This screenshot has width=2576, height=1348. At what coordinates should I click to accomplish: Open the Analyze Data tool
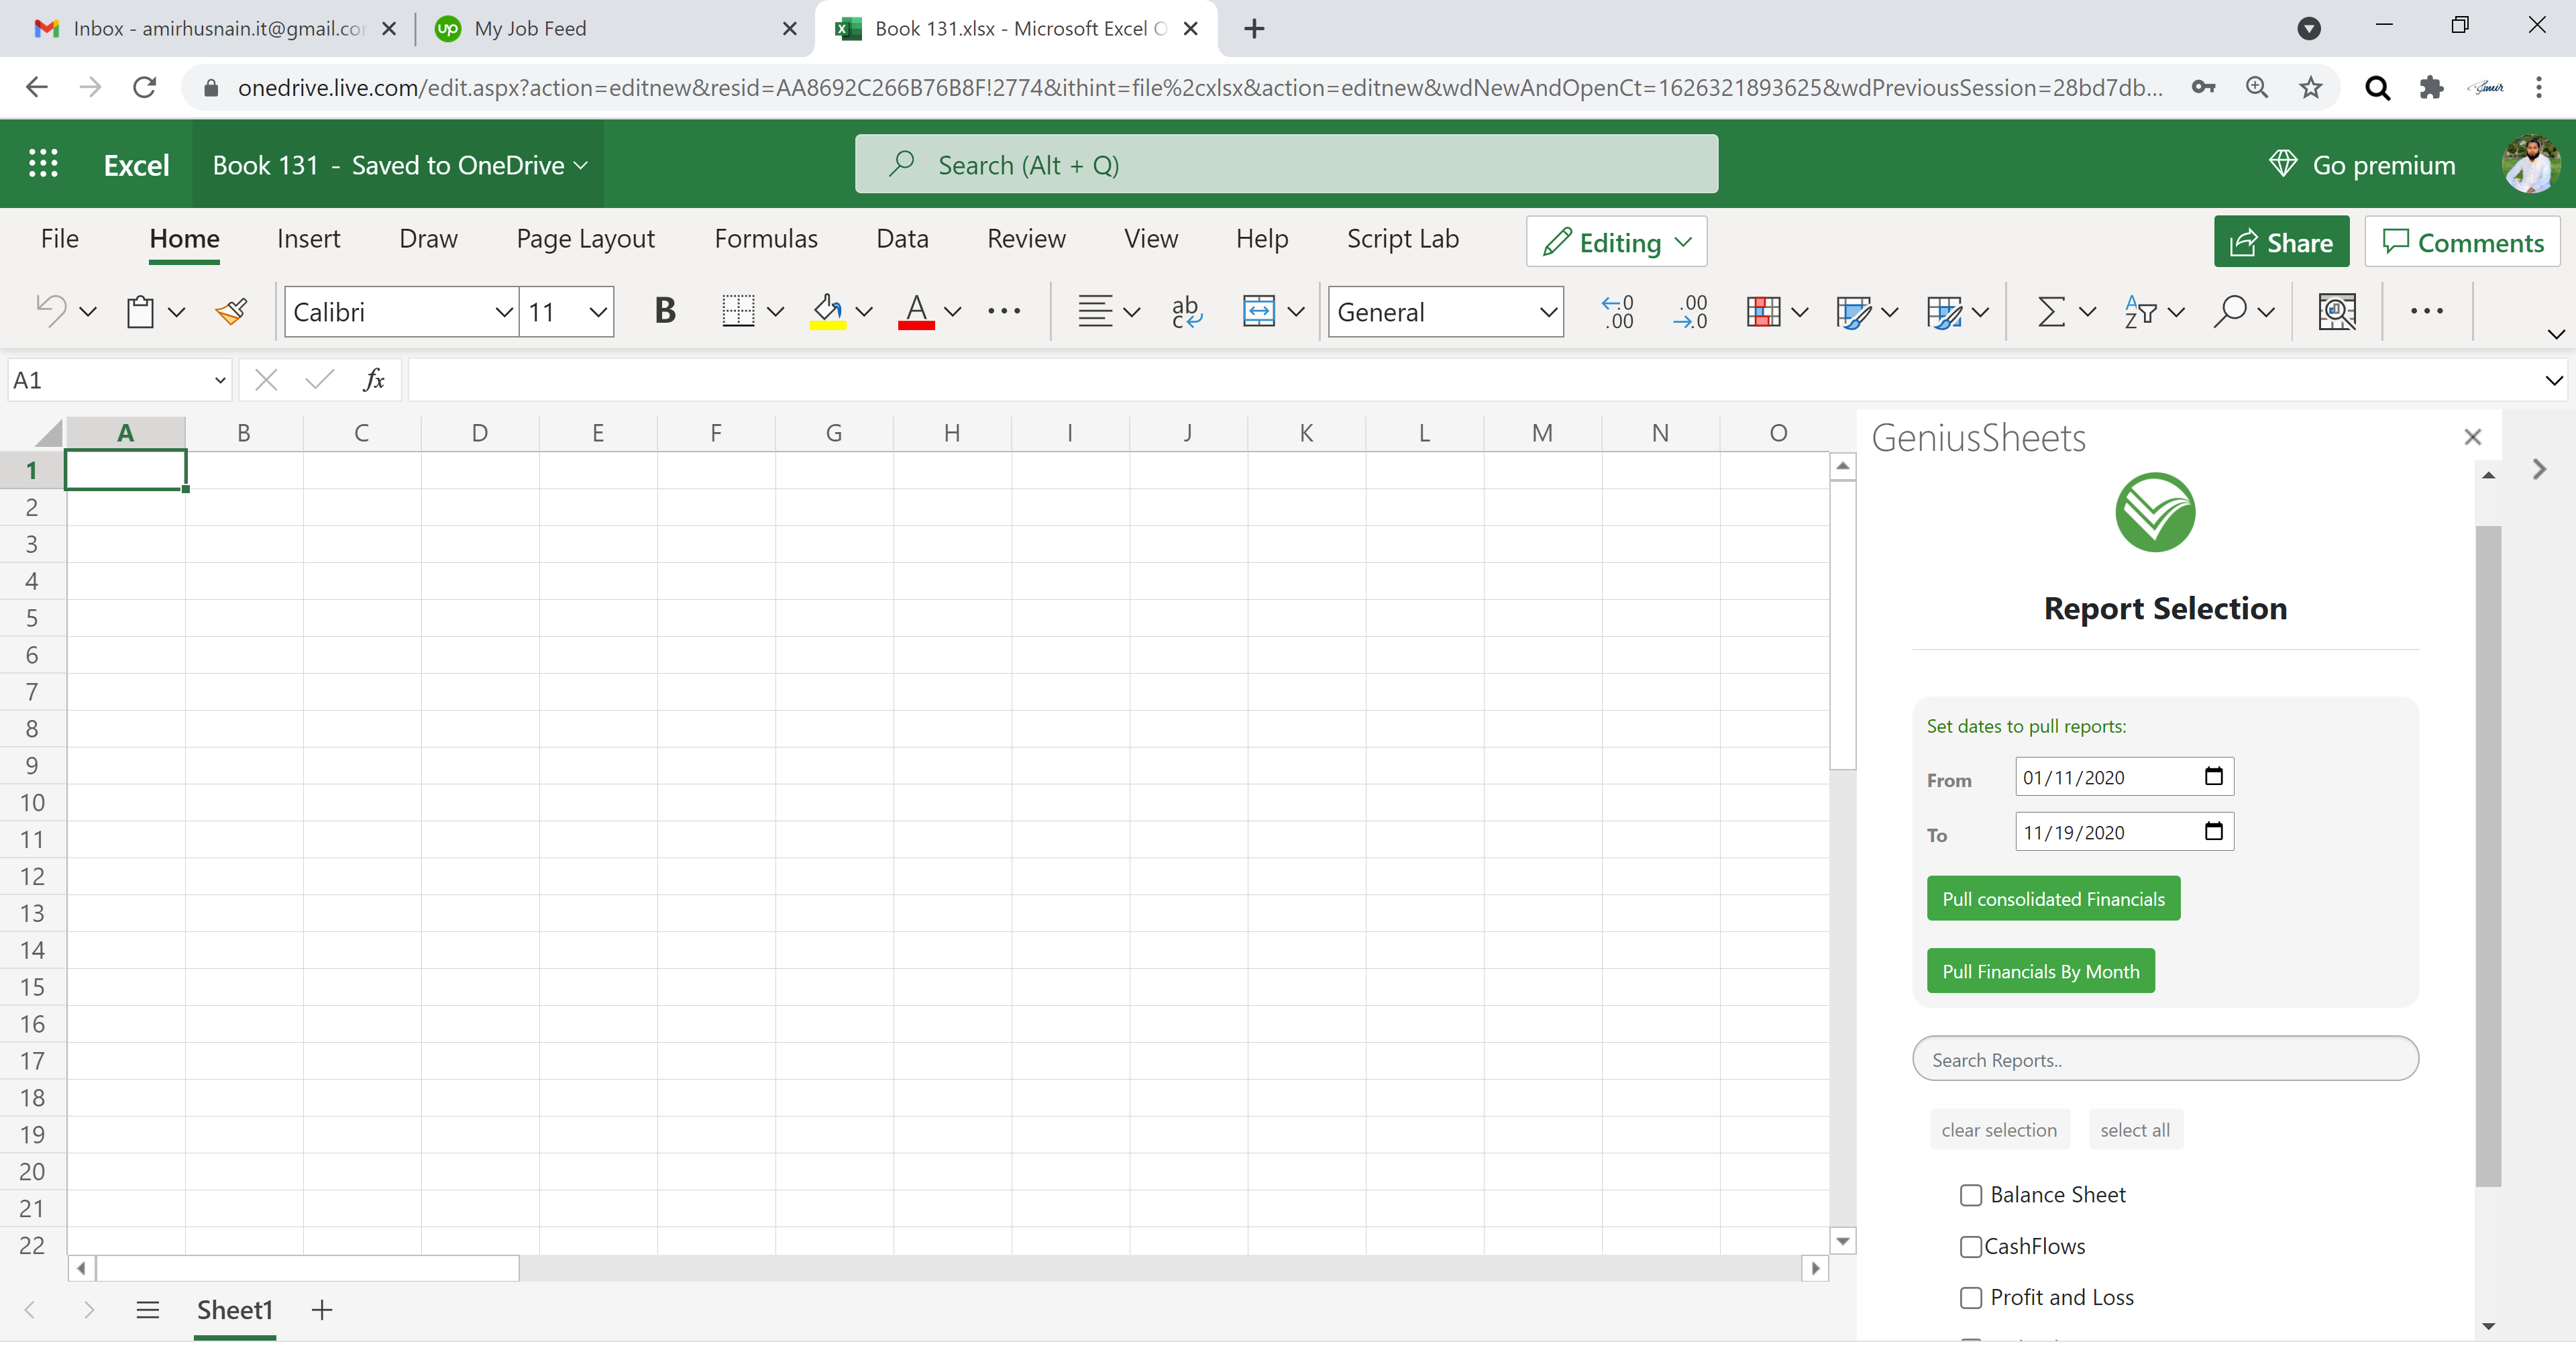click(2337, 312)
